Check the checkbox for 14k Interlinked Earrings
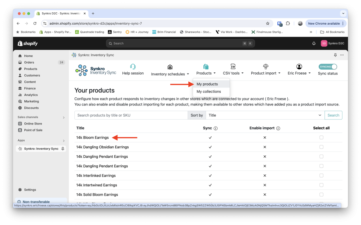The width and height of the screenshot is (361, 225). point(321,175)
